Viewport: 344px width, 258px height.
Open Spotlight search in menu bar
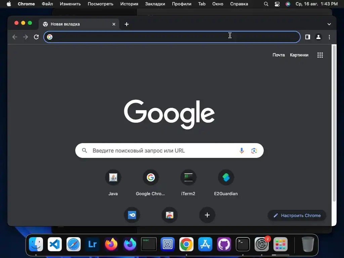266,4
